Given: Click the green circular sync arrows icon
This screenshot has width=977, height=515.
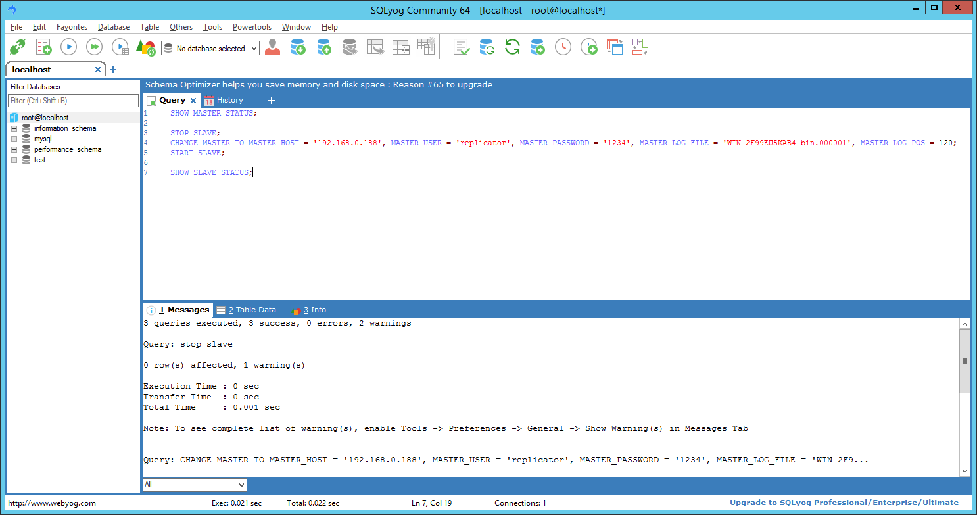Looking at the screenshot, I should [512, 47].
